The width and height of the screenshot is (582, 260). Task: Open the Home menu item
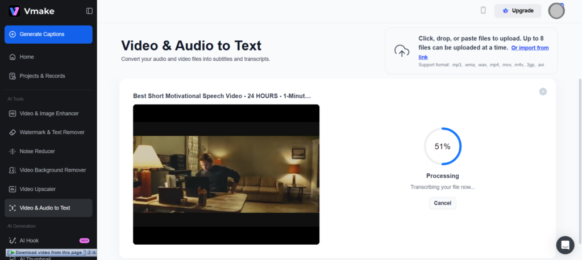(x=27, y=57)
